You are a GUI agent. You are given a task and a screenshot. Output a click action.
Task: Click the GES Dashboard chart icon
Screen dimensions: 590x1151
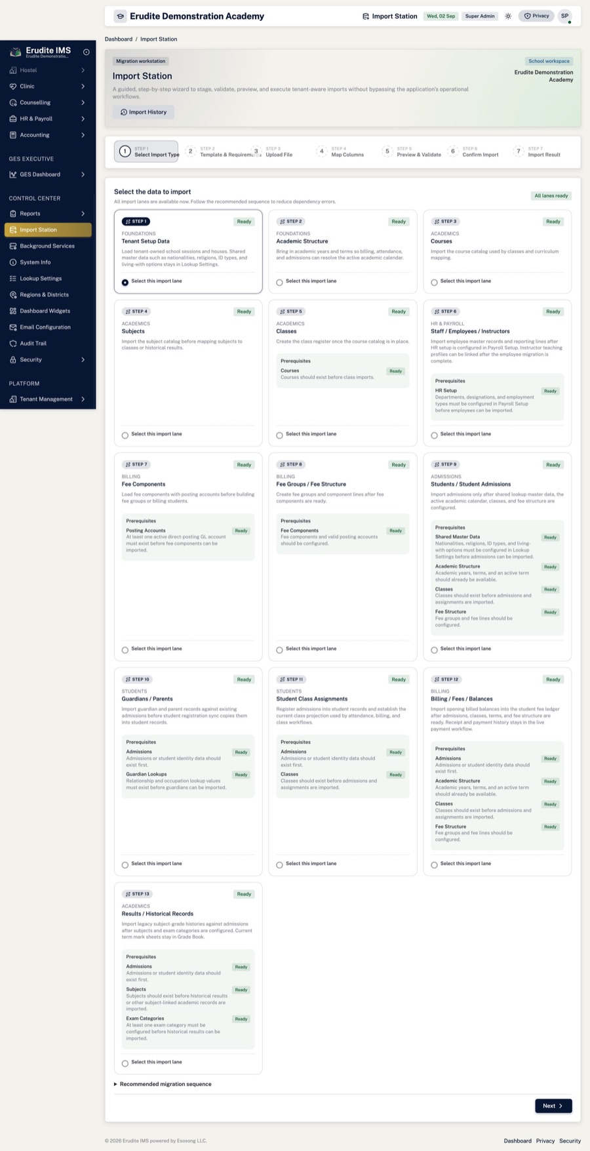point(13,174)
